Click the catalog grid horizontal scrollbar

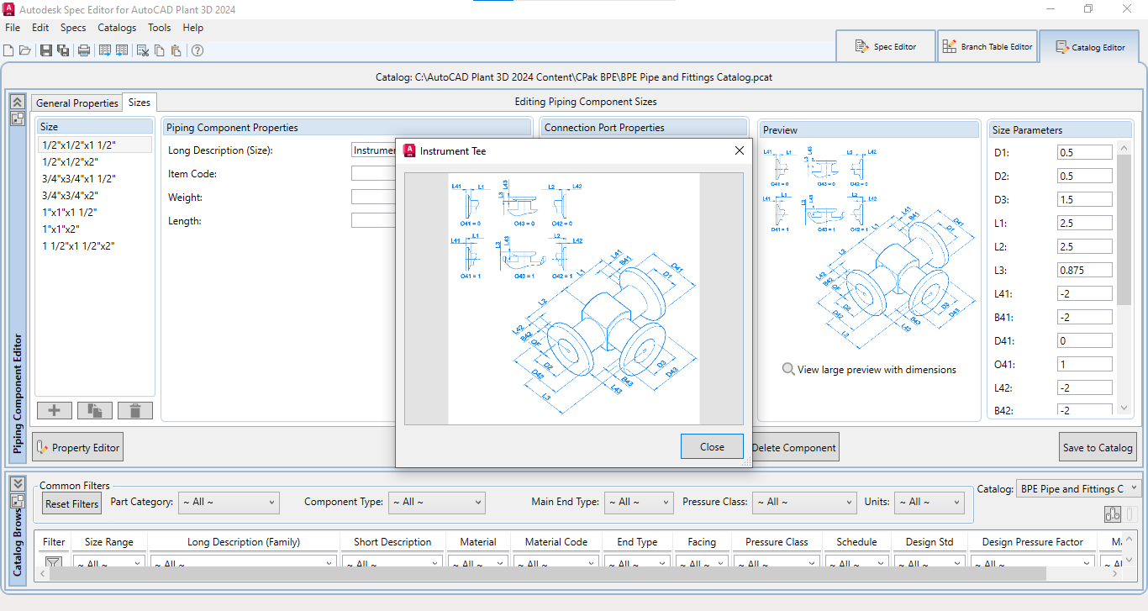click(x=547, y=573)
